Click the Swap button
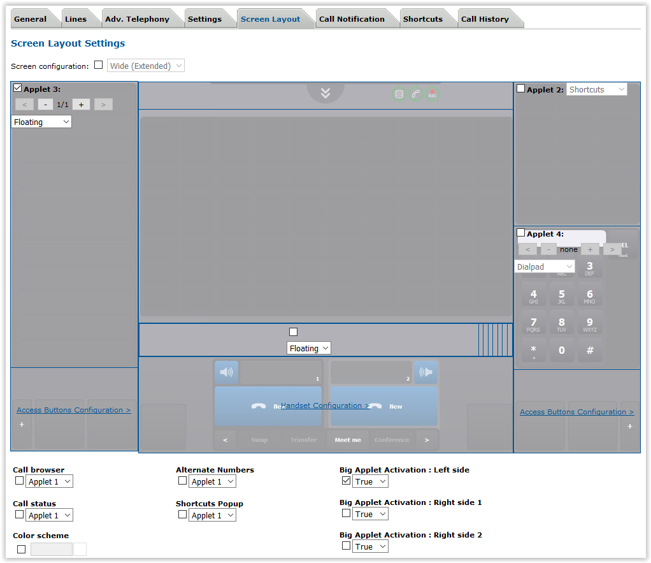This screenshot has width=651, height=563. pyautogui.click(x=259, y=439)
